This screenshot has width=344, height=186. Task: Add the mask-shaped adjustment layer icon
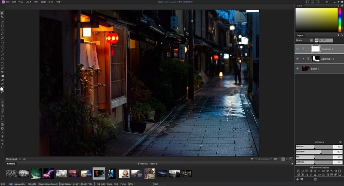(x=319, y=175)
